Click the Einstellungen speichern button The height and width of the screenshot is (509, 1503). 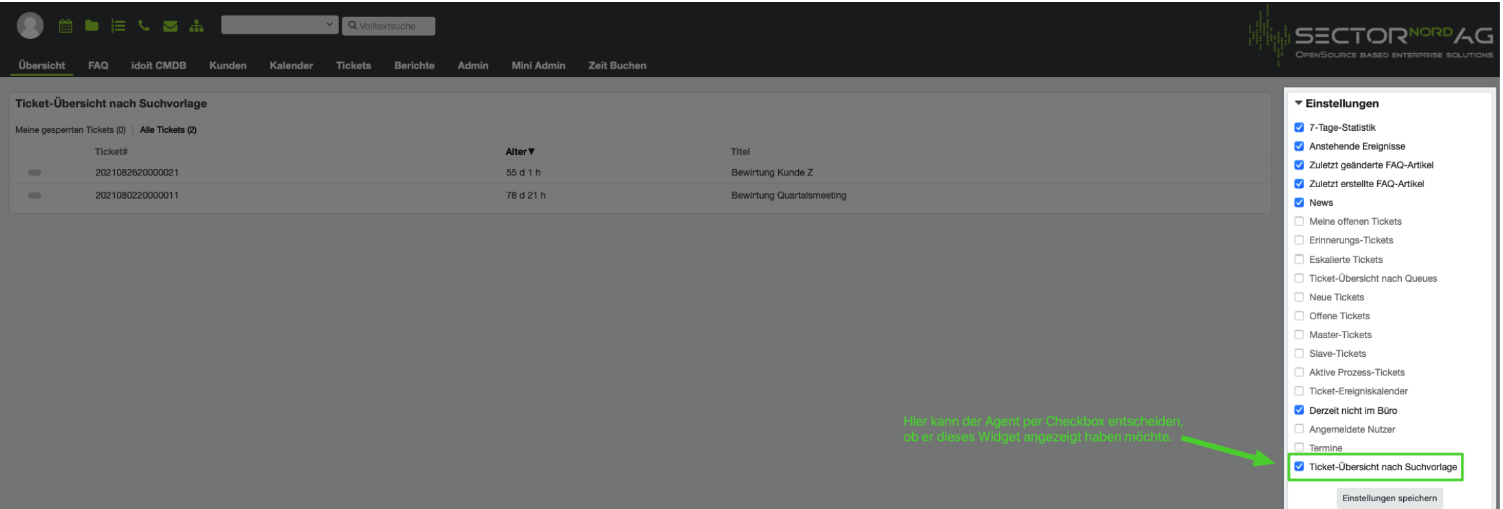tap(1390, 498)
